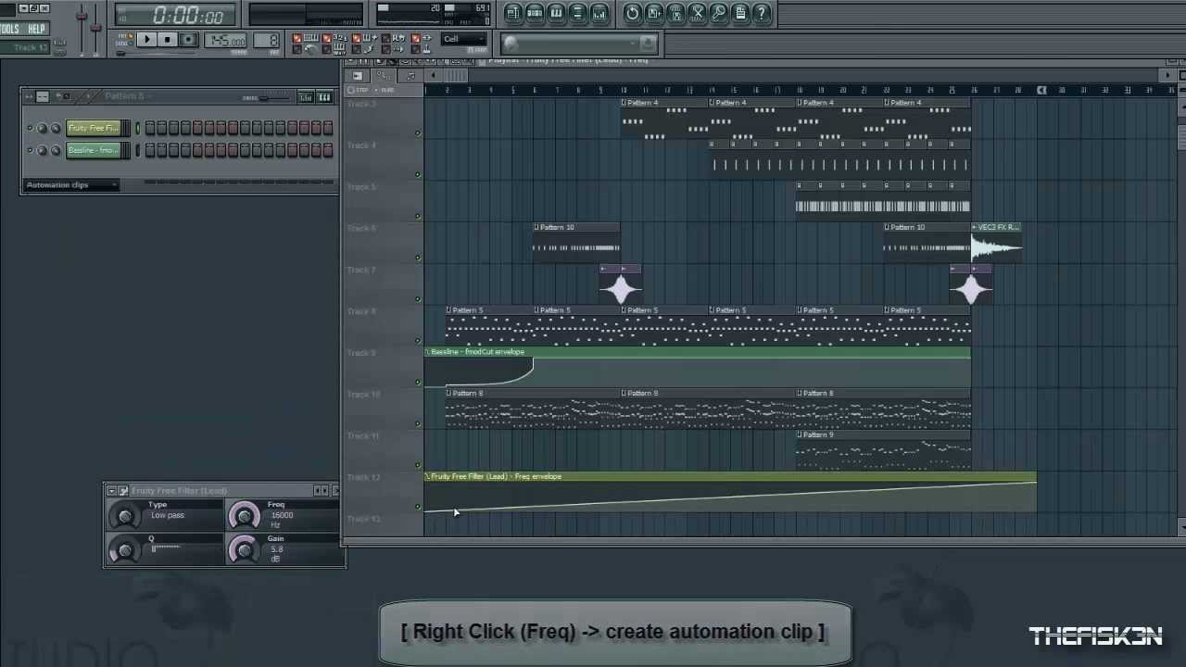Viewport: 1186px width, 667px height.
Task: Click the scissors icon in top toolbar
Action: pyautogui.click(x=697, y=13)
